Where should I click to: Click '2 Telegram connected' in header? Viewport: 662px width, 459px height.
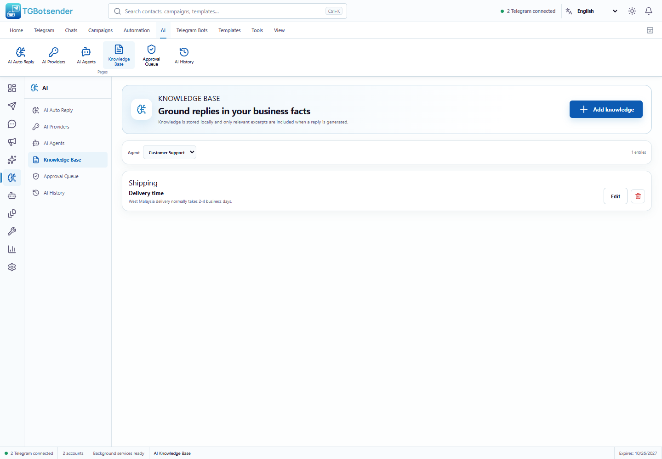click(x=528, y=11)
